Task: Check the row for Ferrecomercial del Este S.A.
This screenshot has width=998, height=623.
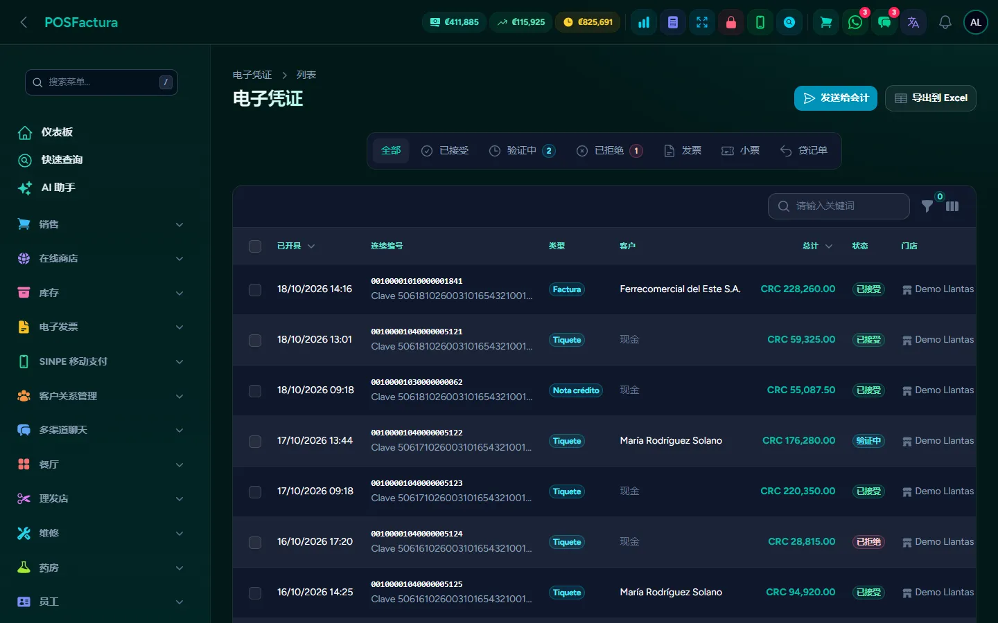Action: click(255, 290)
